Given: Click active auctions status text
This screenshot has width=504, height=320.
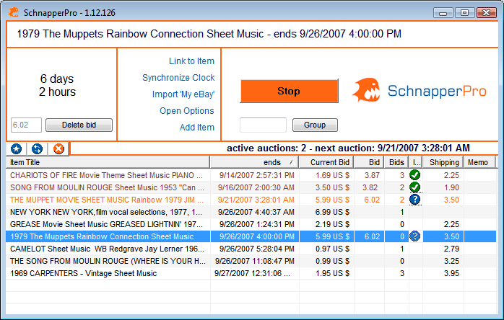Looking at the screenshot, I should click(x=348, y=148).
